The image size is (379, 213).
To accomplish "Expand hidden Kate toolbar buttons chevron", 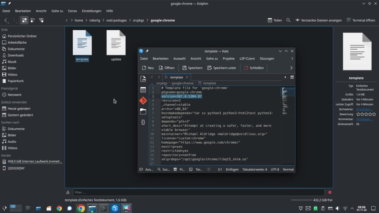I will pyautogui.click(x=291, y=68).
